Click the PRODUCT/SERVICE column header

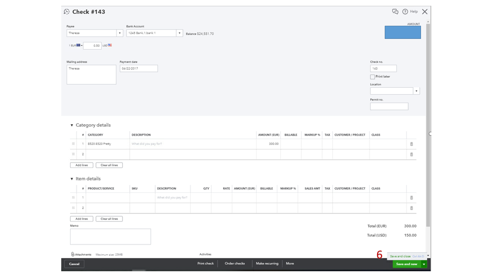coord(101,188)
